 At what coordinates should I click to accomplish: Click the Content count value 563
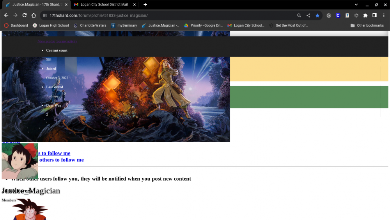tap(49, 59)
